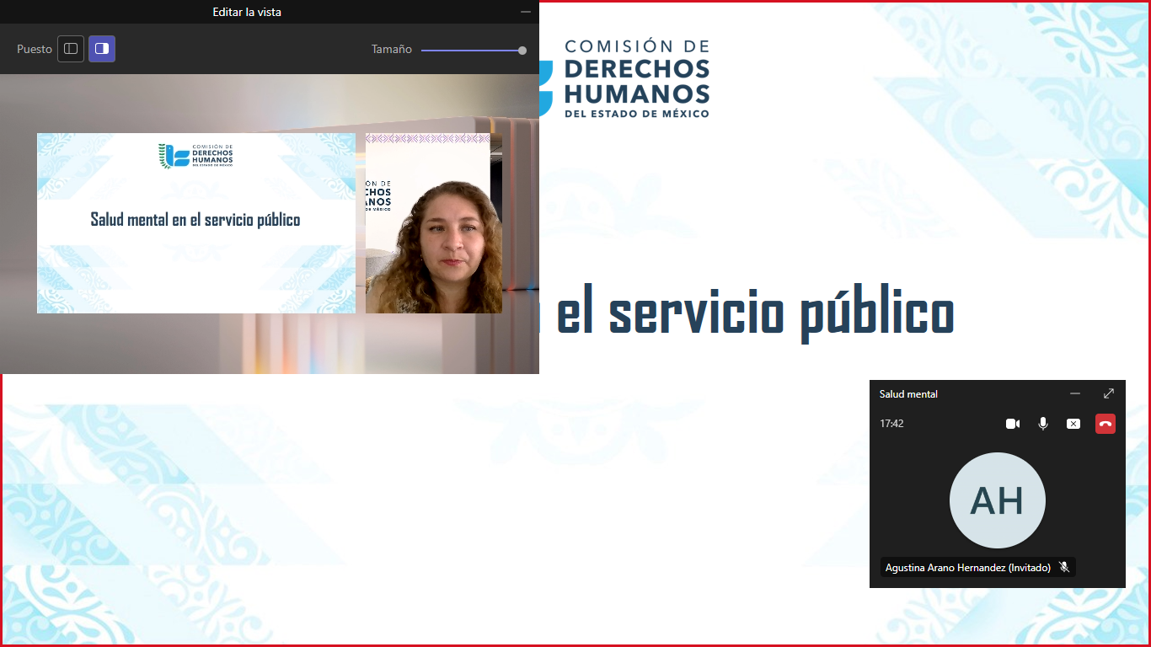Click the Tamaño slider track
The width and height of the screenshot is (1151, 647).
(470, 51)
